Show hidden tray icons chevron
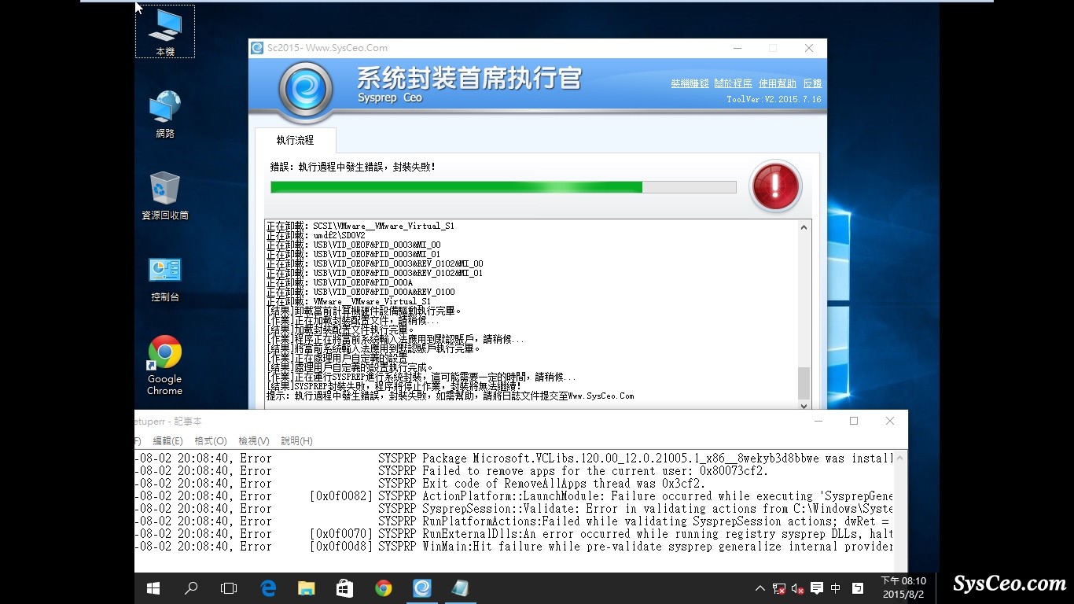 pyautogui.click(x=760, y=588)
